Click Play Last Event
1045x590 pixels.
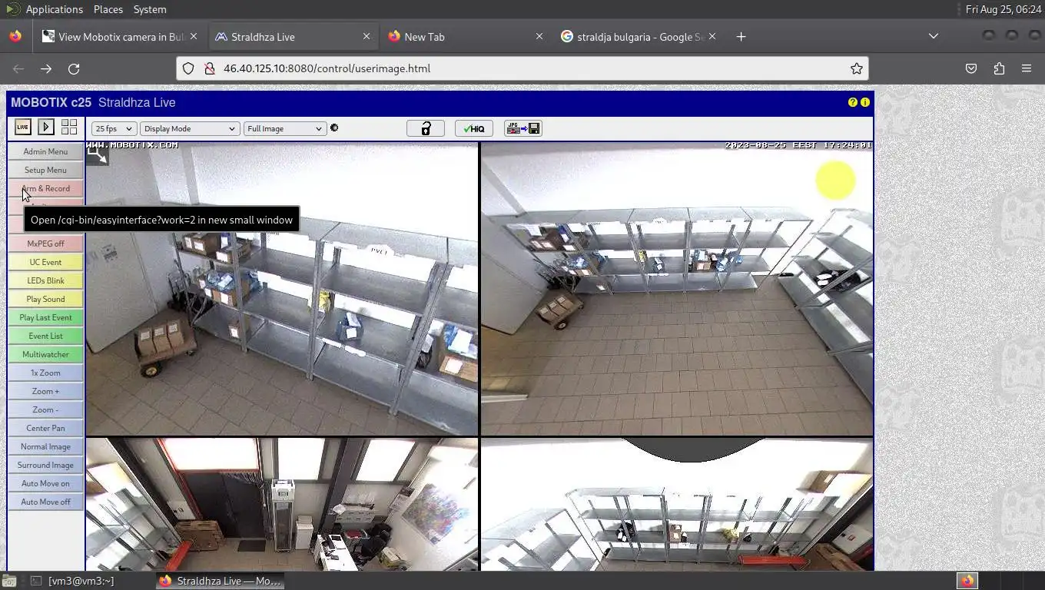coord(45,317)
